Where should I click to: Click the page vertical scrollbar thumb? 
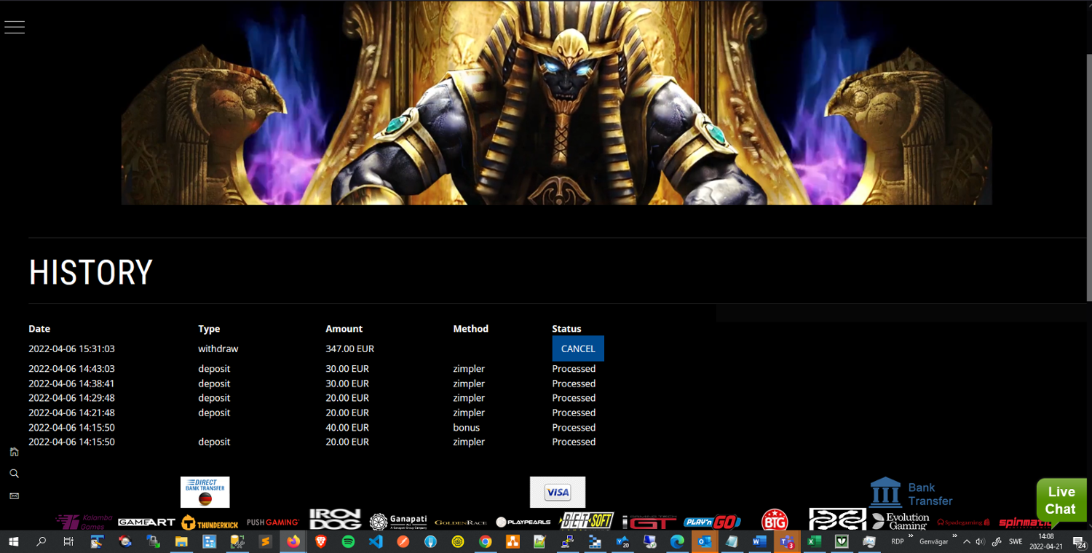click(1088, 175)
